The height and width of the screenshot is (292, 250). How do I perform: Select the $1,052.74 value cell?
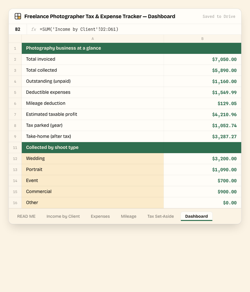[x=203, y=125]
